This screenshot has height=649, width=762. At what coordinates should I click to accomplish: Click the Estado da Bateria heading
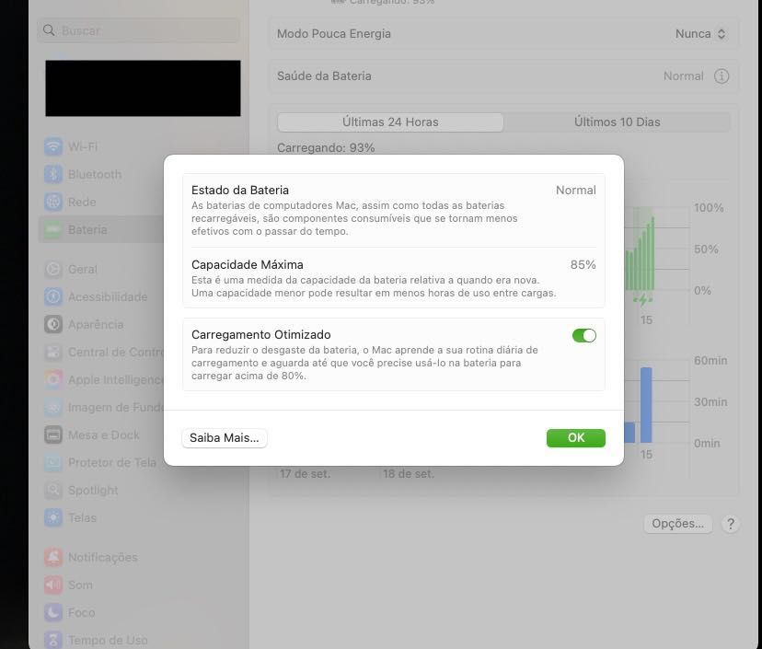240,190
